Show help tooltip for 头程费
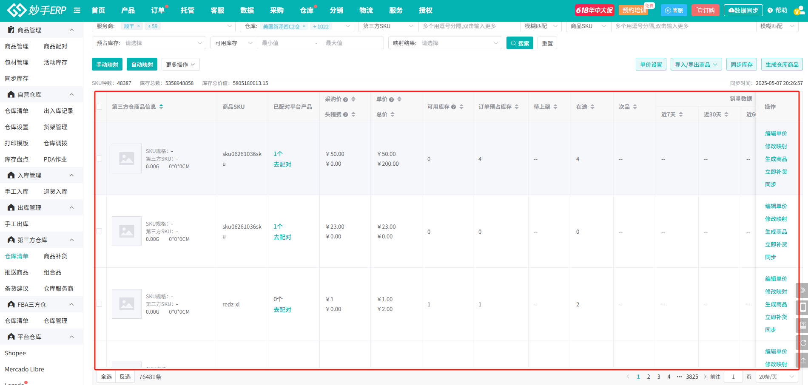This screenshot has height=385, width=808. (x=346, y=115)
